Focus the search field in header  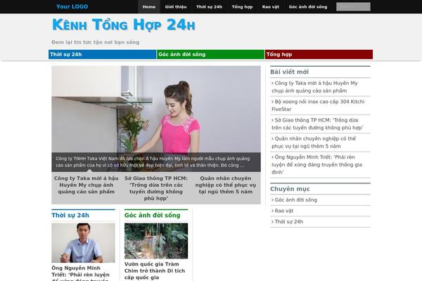(x=353, y=7)
